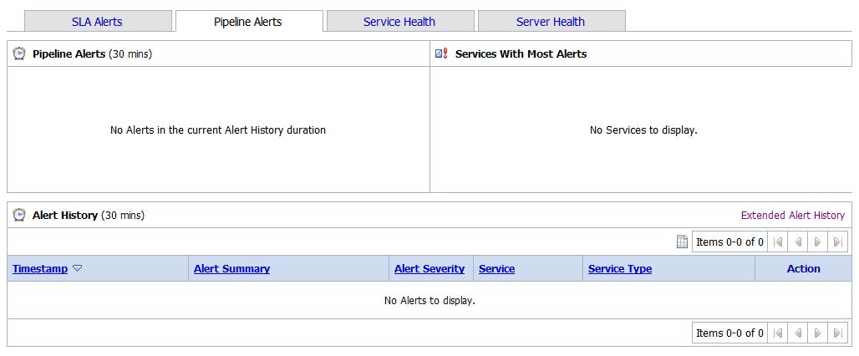Sort the table by Service Type

pyautogui.click(x=620, y=269)
